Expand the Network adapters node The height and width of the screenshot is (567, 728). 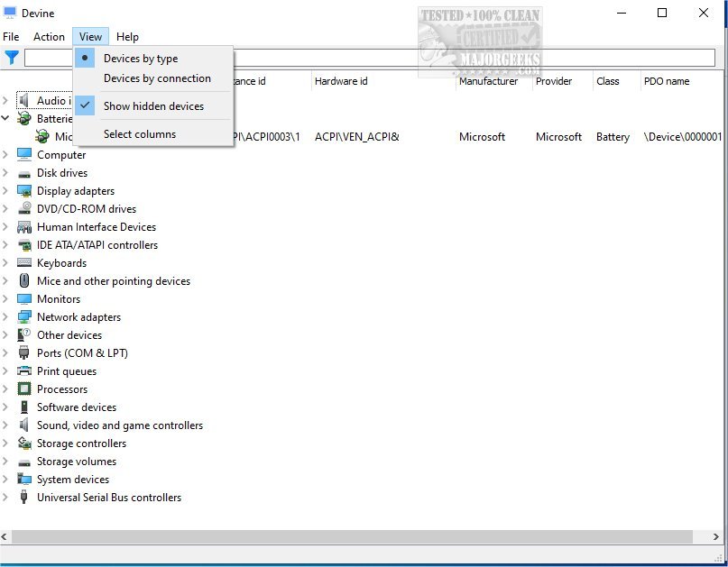5,317
